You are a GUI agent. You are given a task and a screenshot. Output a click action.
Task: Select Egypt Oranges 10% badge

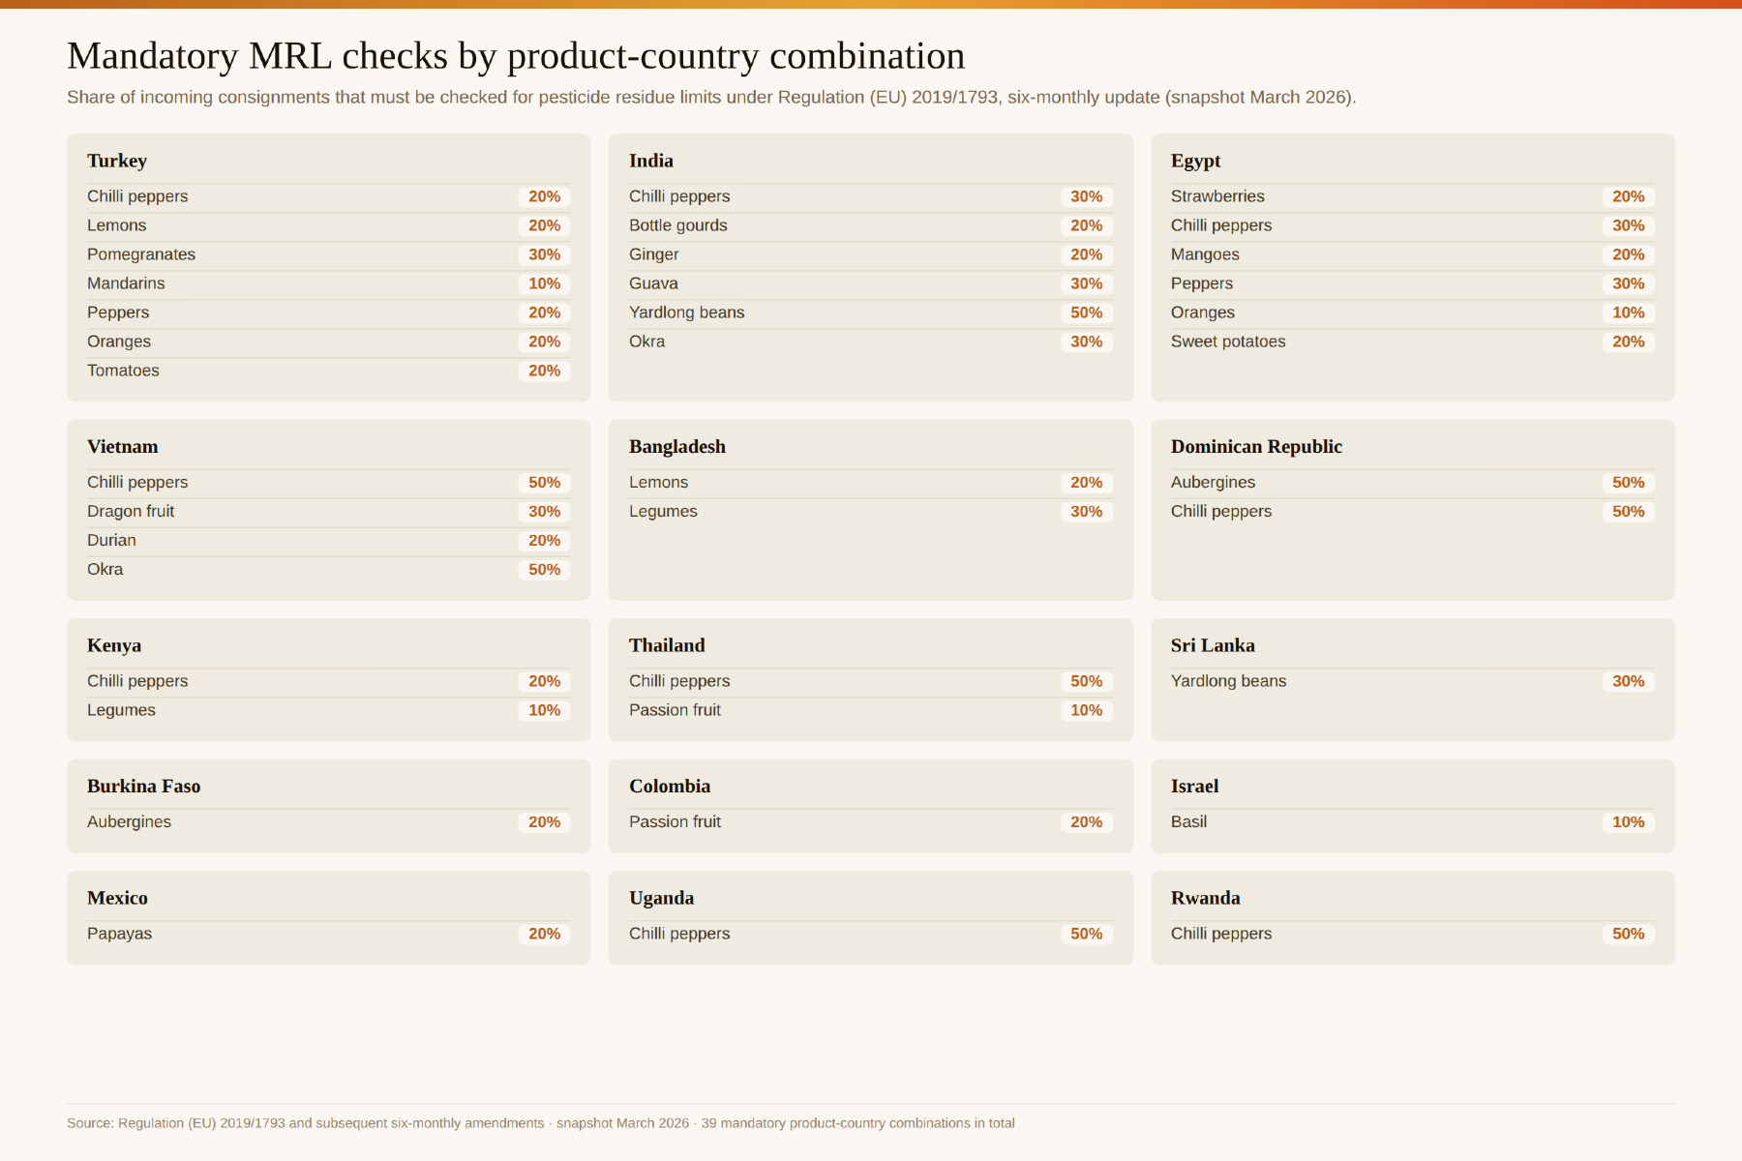(x=1628, y=313)
